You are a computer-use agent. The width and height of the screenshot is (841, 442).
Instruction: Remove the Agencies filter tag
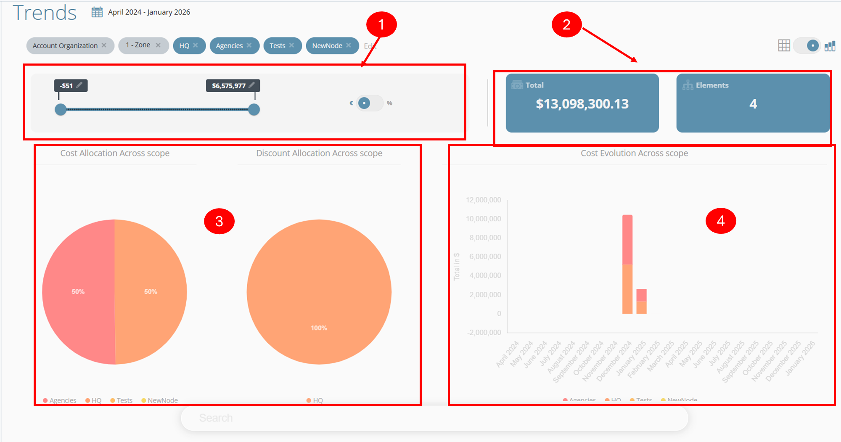tap(249, 45)
